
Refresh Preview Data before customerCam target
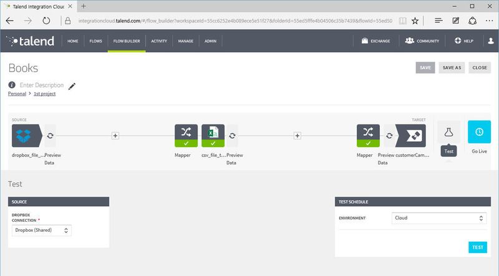(389, 136)
